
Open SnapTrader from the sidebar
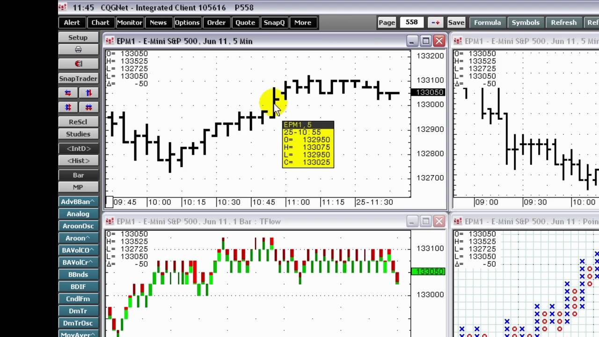[x=78, y=79]
